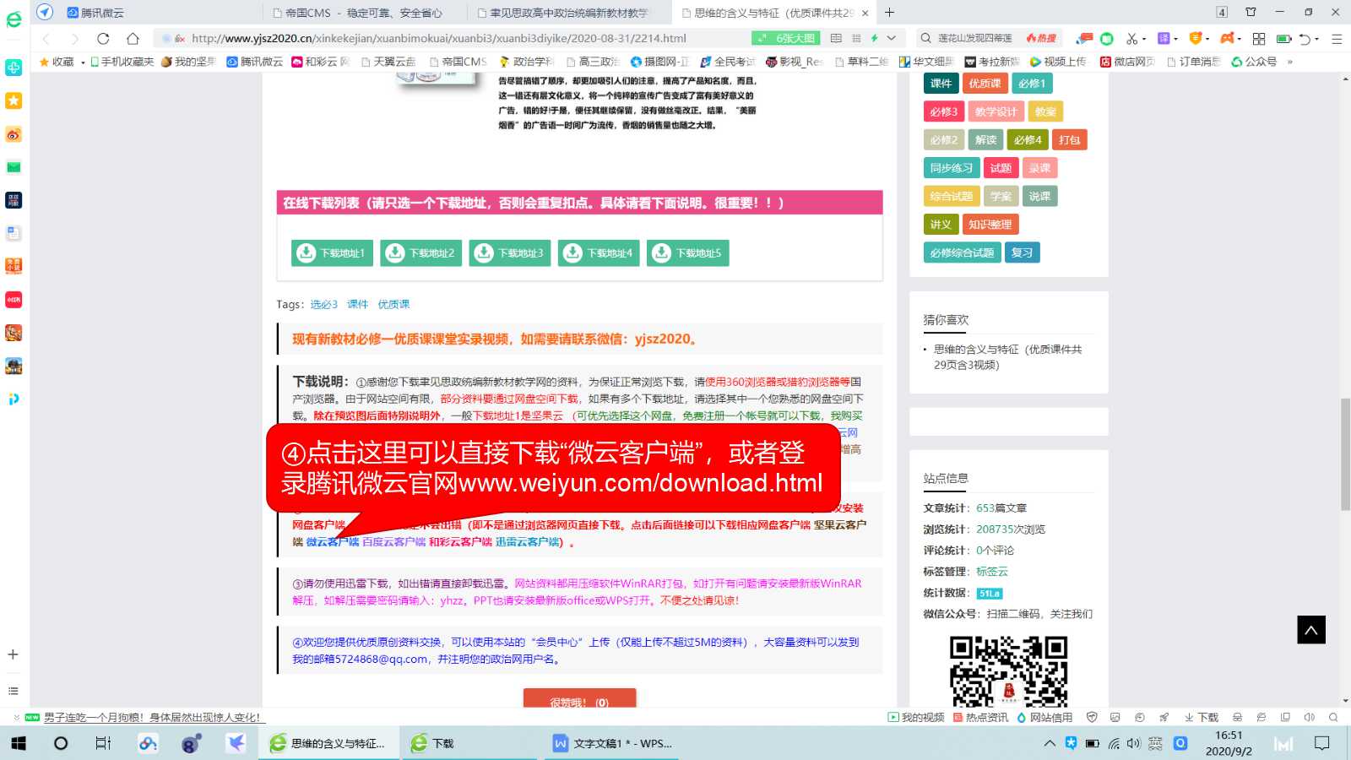Close the 思维的含义与特征 tab

tap(865, 13)
